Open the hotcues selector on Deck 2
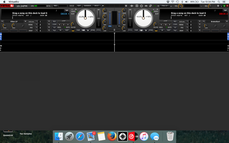Viewport: 229px width, 143px height. (182, 21)
